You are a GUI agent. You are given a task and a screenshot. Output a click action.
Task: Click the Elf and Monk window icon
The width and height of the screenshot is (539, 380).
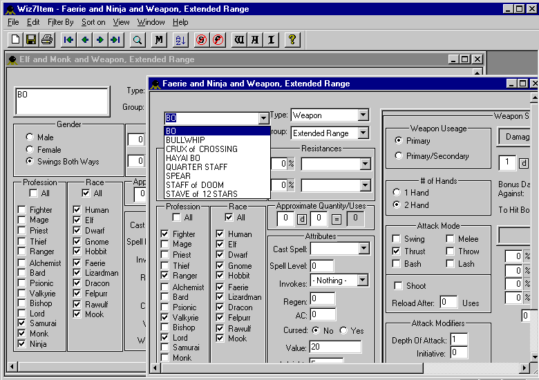click(12, 60)
